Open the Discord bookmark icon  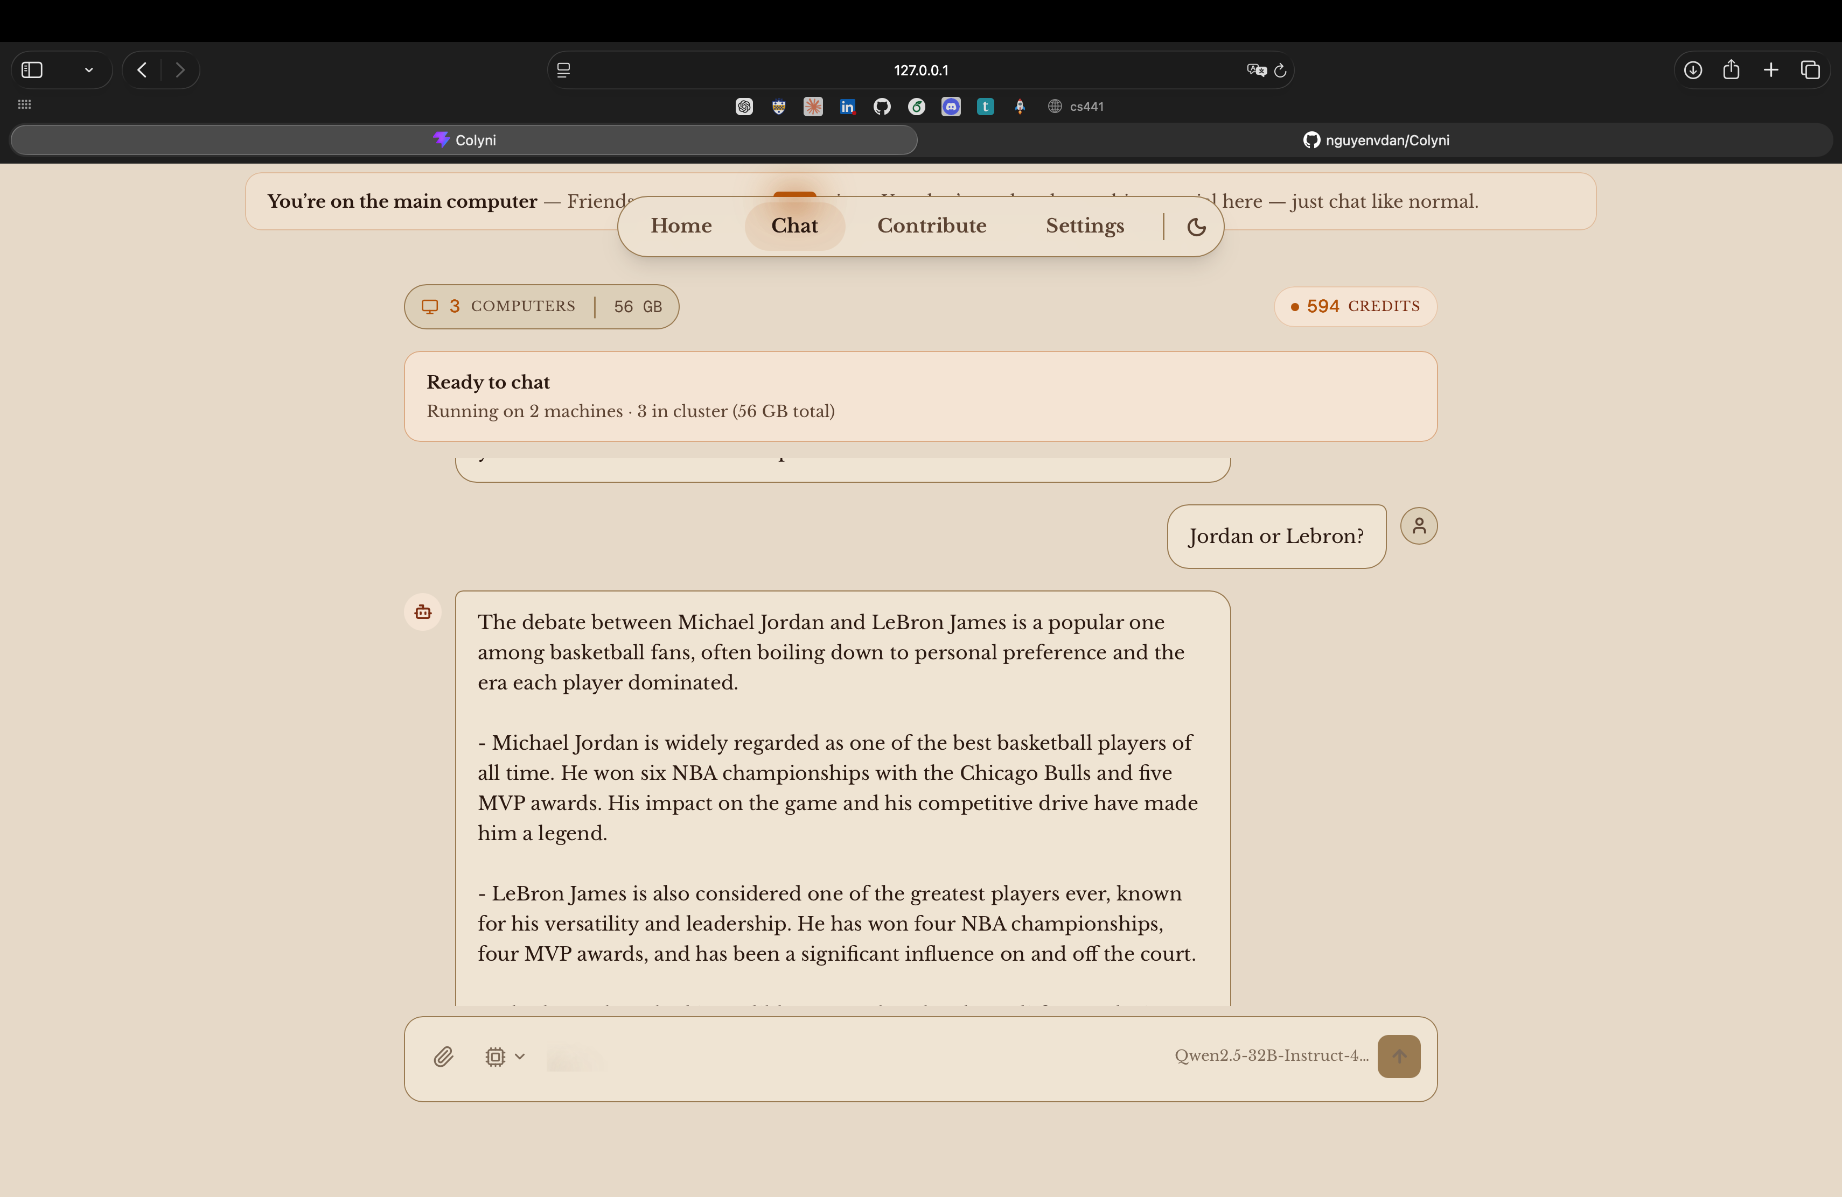point(951,107)
